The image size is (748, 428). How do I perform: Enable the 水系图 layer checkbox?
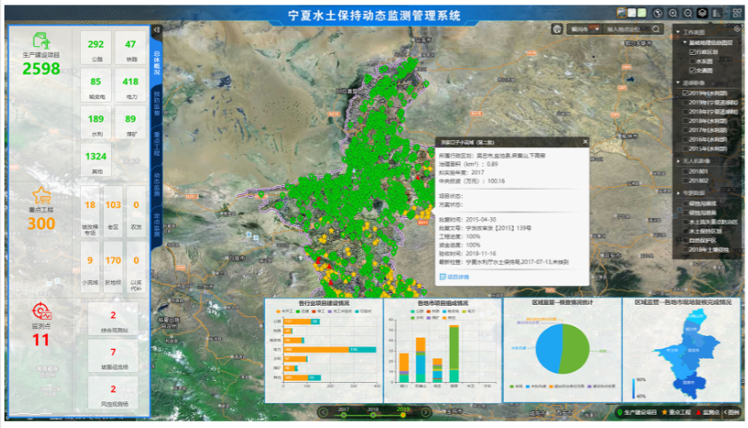click(692, 61)
